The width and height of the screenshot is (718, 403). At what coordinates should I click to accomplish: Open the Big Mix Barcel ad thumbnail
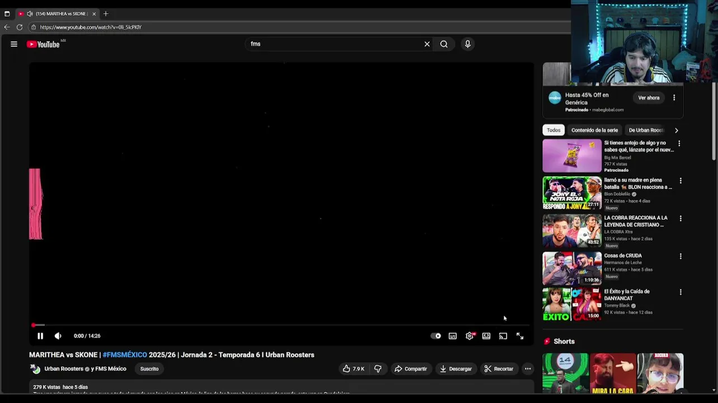tap(572, 156)
